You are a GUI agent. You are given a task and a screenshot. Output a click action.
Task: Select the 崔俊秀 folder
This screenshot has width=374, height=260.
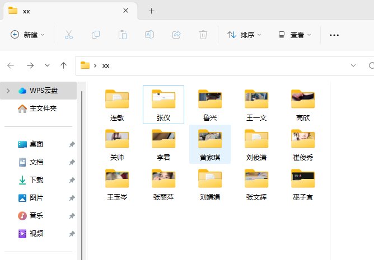coord(303,145)
